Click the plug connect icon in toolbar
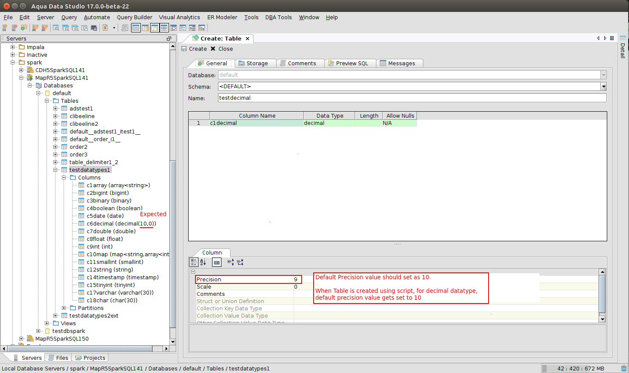The image size is (629, 373). pos(35,28)
